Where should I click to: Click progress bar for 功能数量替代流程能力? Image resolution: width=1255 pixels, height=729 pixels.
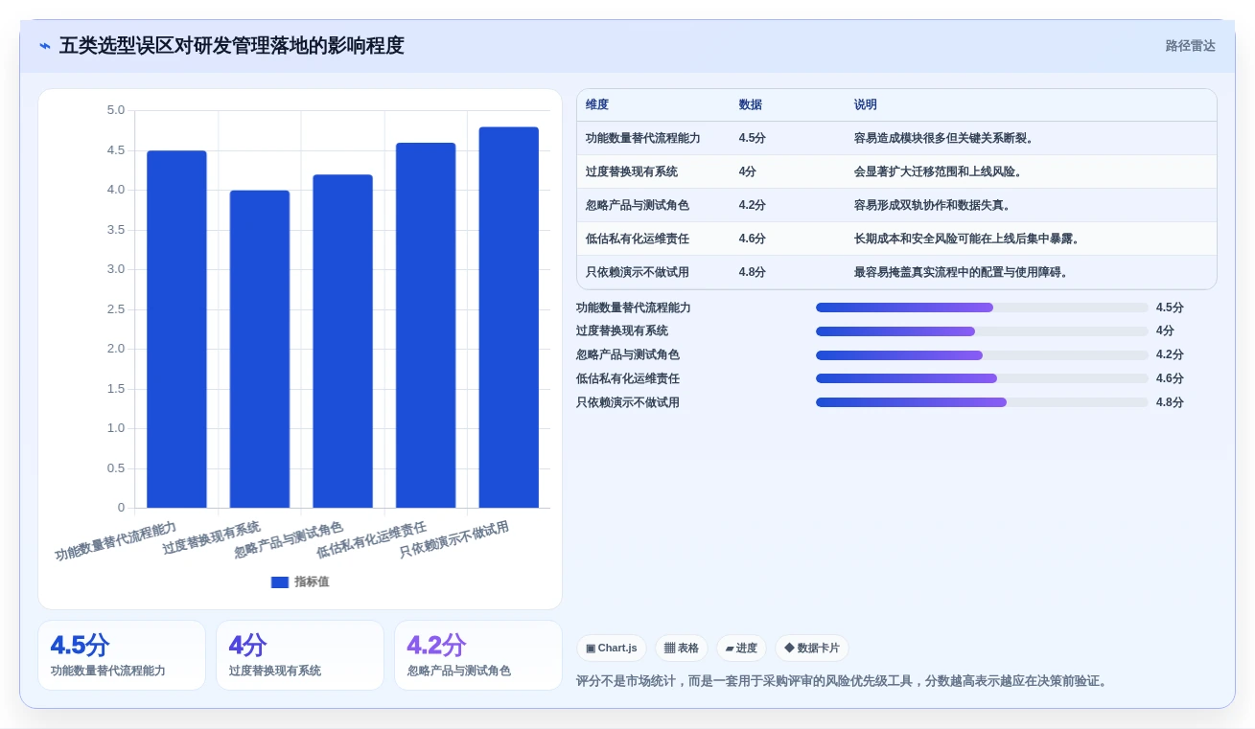click(982, 308)
